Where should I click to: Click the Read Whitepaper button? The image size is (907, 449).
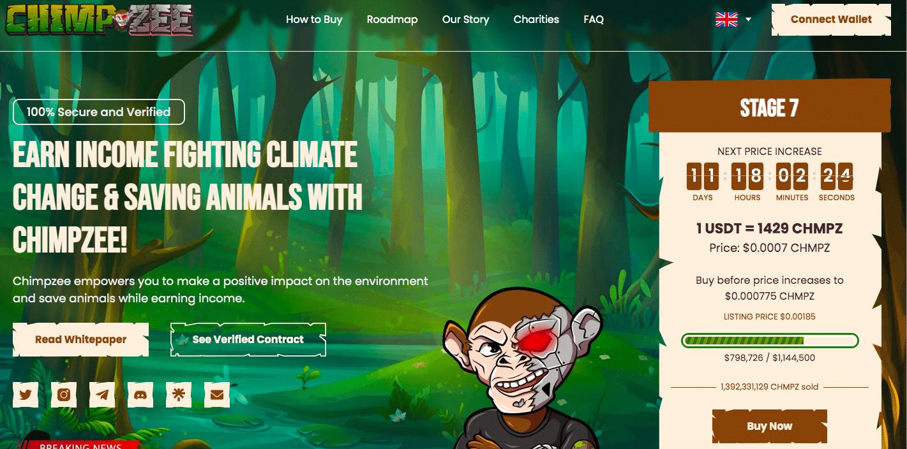click(80, 339)
